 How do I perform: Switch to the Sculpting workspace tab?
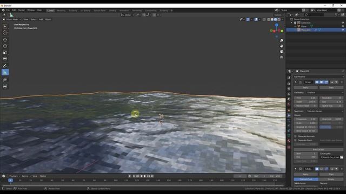click(x=73, y=11)
